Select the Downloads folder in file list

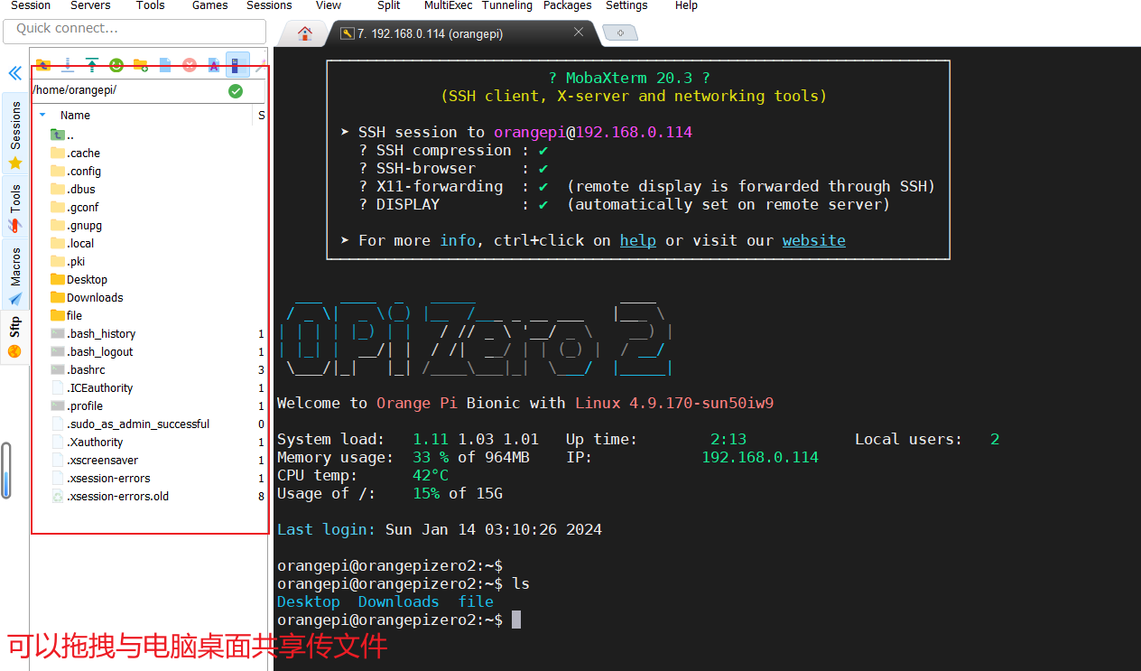[x=87, y=297]
